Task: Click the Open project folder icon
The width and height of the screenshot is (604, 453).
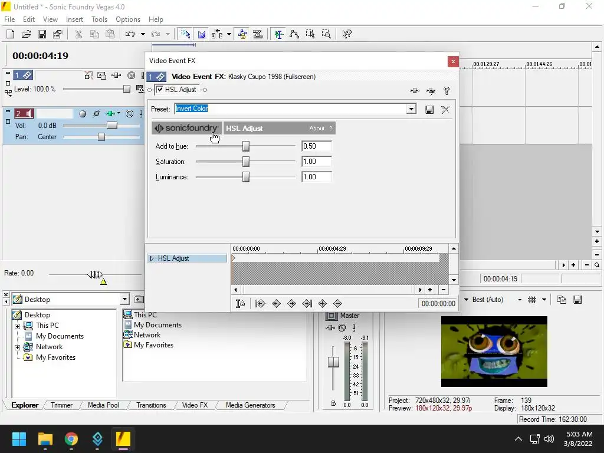Action: click(x=26, y=34)
